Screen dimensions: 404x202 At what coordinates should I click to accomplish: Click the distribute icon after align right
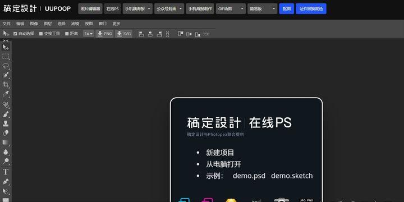[x=167, y=34]
